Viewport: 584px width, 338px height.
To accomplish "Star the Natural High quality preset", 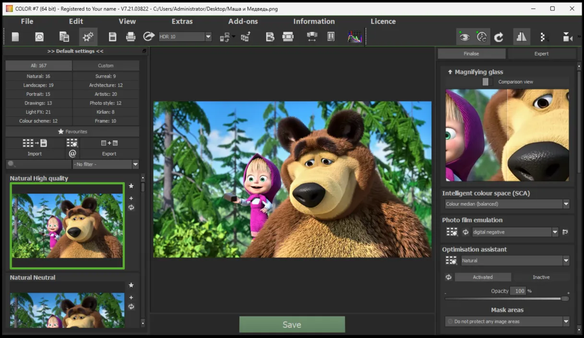I will pos(131,186).
